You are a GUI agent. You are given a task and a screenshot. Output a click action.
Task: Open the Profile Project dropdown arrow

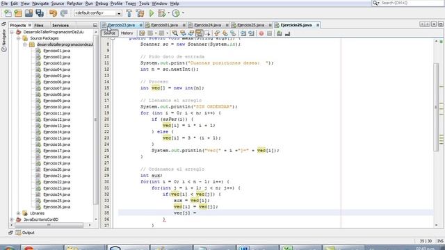[x=183, y=13]
